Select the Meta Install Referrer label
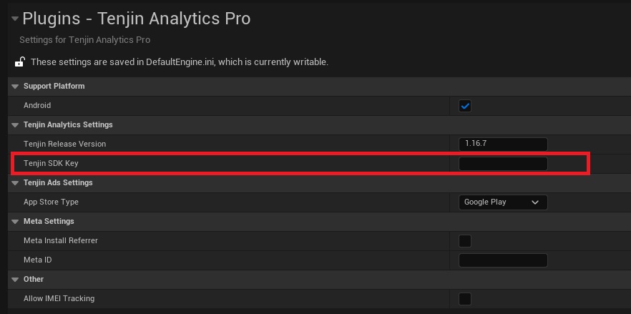This screenshot has height=314, width=631. tap(61, 241)
